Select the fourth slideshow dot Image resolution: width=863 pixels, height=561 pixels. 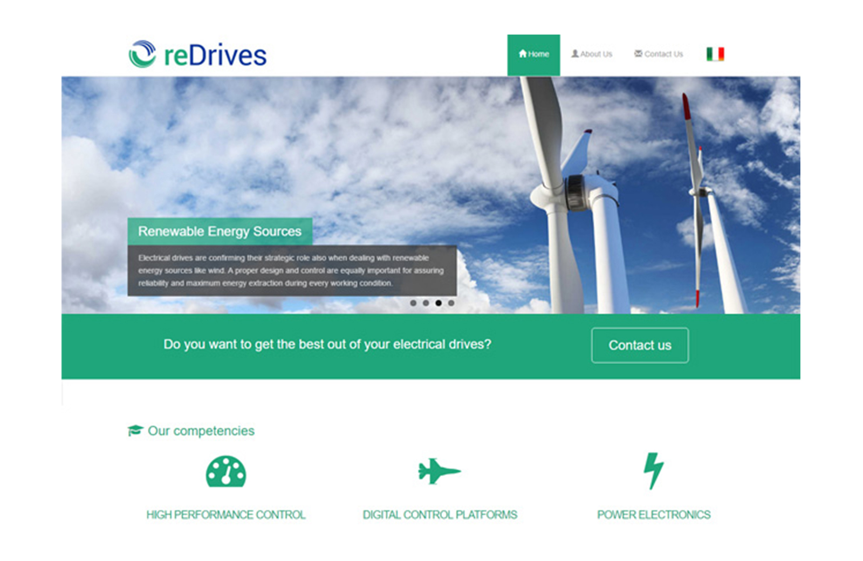point(451,303)
